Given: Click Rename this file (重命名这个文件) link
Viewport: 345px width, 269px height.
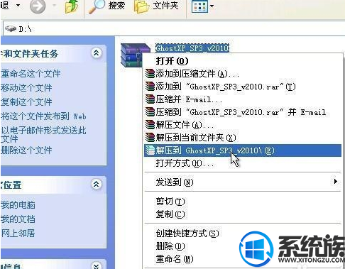Looking at the screenshot, I should 31,74.
